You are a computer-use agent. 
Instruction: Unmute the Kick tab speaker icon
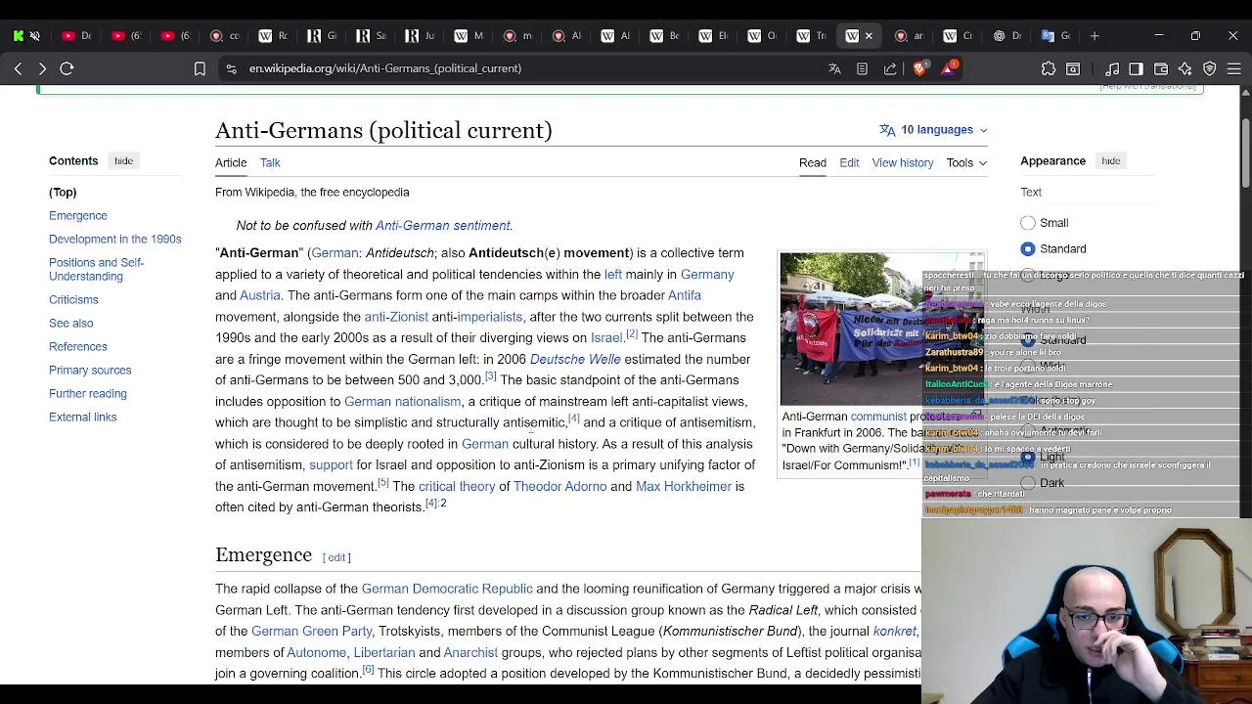34,36
